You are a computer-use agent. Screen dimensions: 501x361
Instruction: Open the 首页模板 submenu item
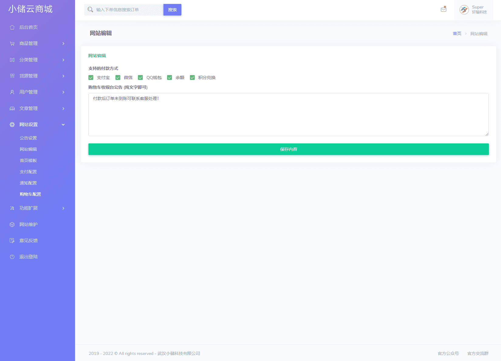(x=28, y=160)
